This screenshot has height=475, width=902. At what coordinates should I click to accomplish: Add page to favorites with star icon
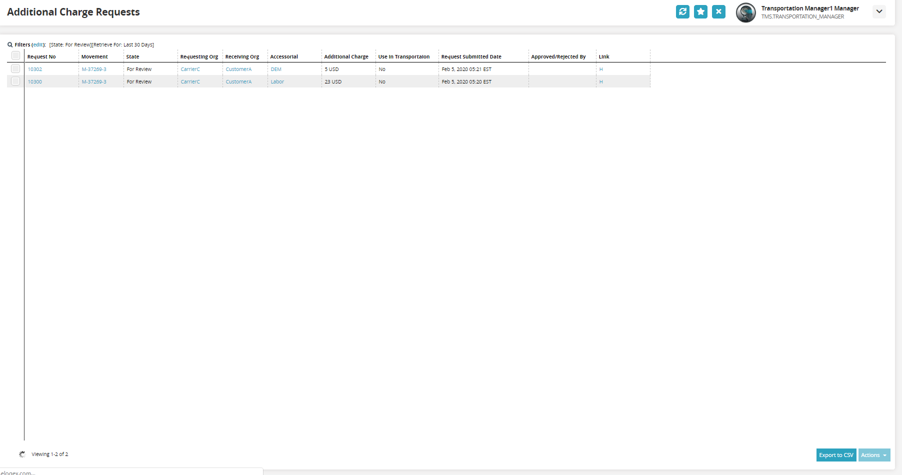click(x=700, y=11)
